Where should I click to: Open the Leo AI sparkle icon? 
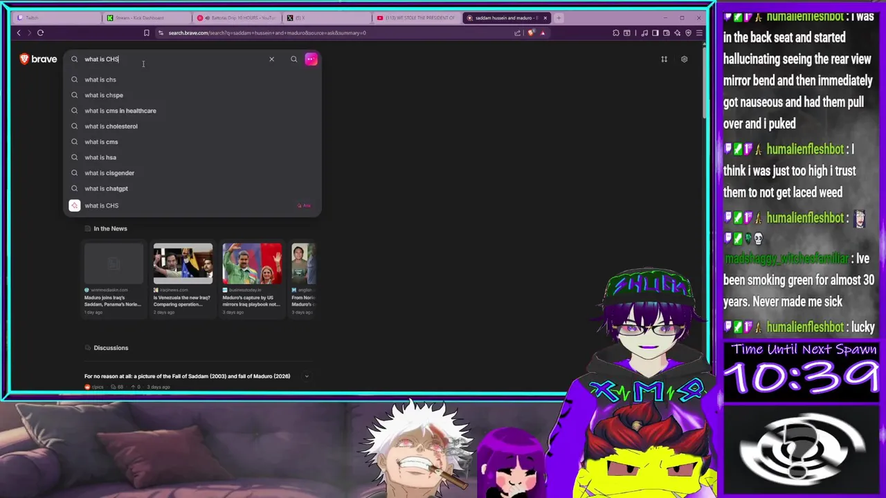(678, 33)
